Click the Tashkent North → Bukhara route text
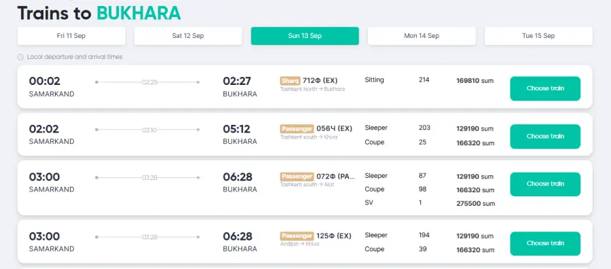611x269 pixels. 312,89
